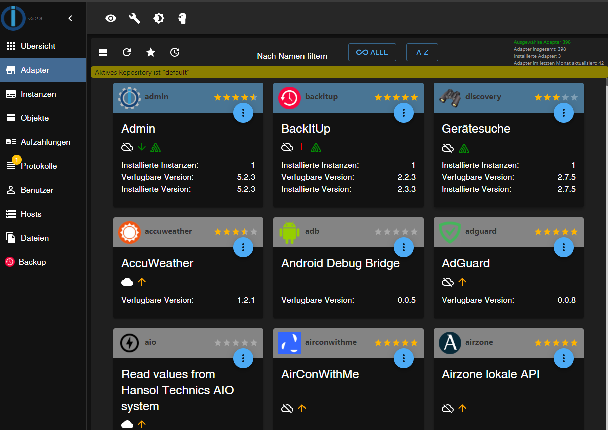Go to Instanzen in the sidebar
Screen dimensions: 608x430
(x=43, y=94)
